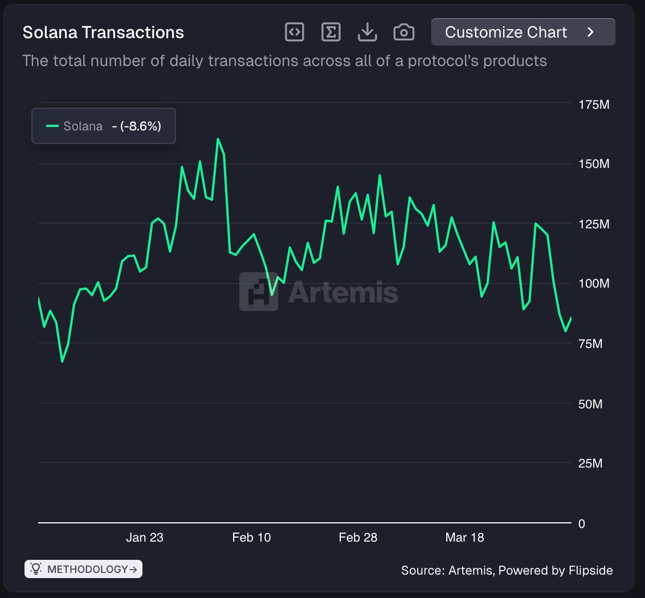Click the sigma summation icon

click(x=331, y=32)
